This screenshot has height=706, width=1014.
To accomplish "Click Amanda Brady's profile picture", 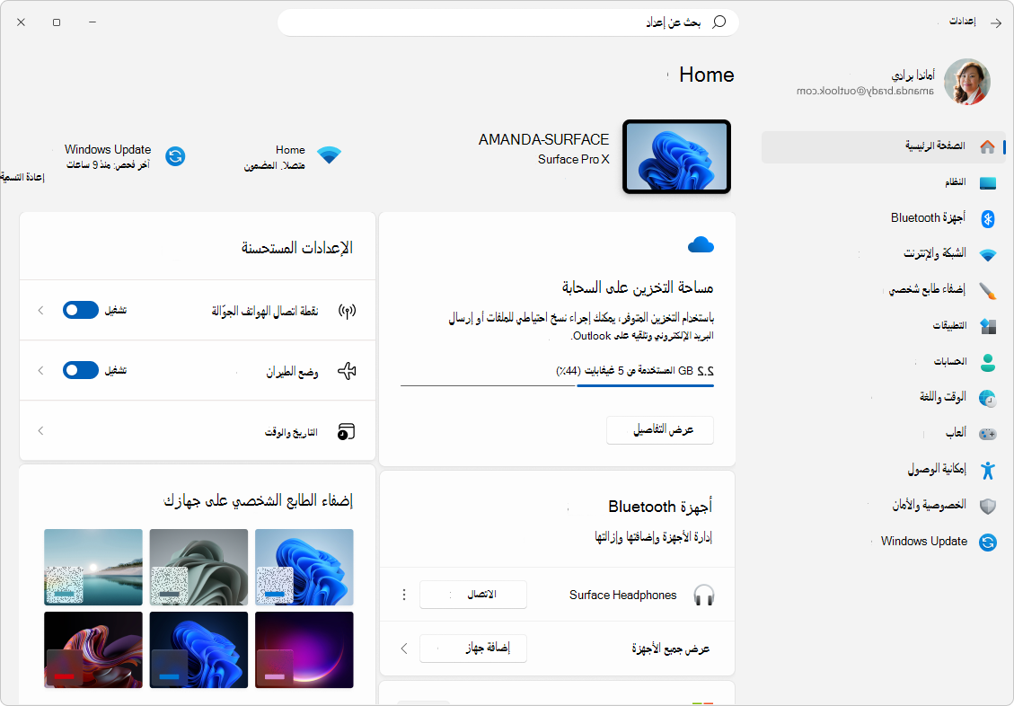I will (x=966, y=82).
